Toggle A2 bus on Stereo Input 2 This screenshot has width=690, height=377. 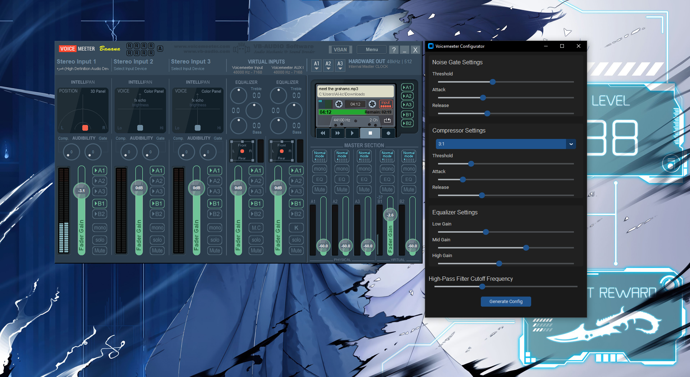(157, 181)
